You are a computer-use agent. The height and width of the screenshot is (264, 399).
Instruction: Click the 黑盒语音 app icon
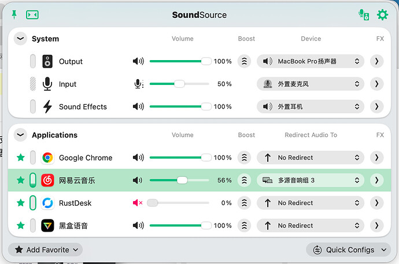tap(47, 225)
